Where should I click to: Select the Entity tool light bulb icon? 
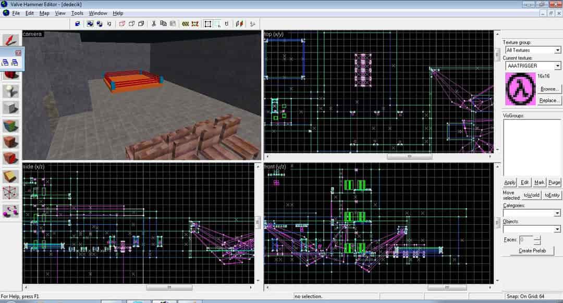11,91
